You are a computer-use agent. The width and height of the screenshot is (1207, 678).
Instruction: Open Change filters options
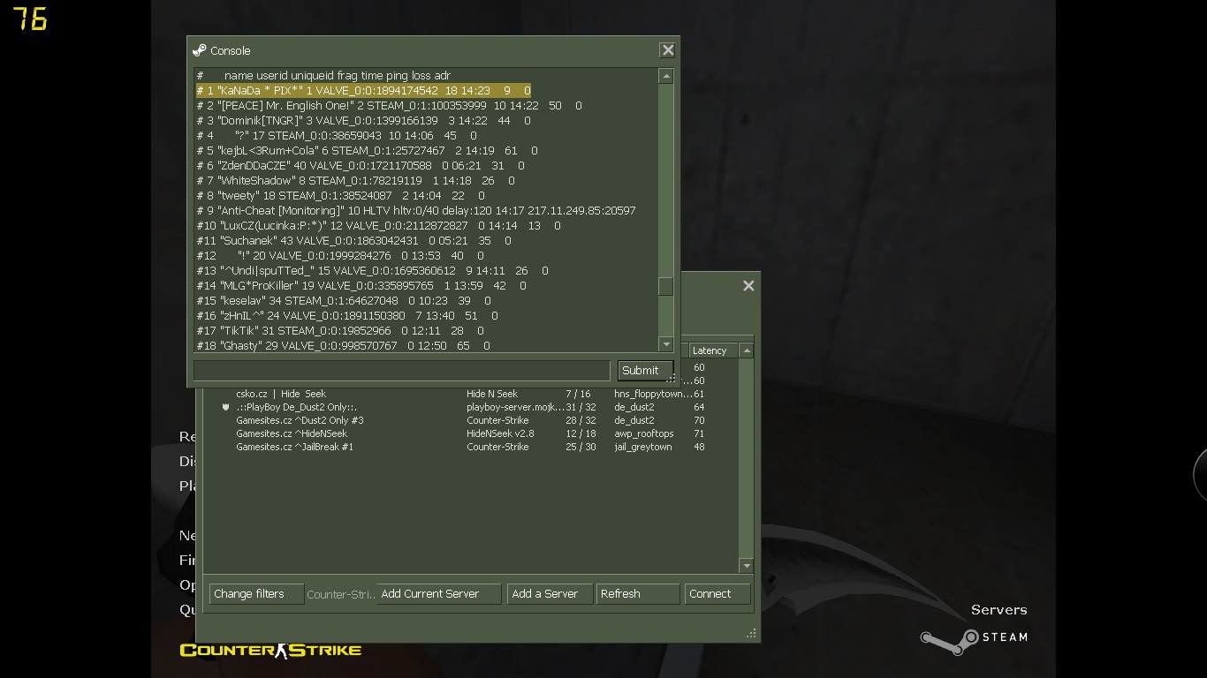click(256, 594)
